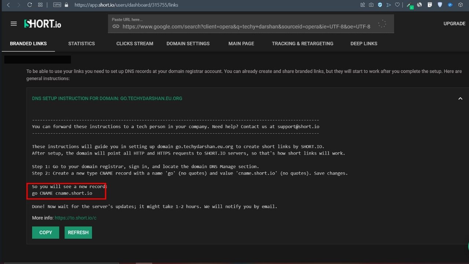Viewport: 469px width, 264px height.
Task: Click the SHORT.io logo
Action: (x=43, y=24)
